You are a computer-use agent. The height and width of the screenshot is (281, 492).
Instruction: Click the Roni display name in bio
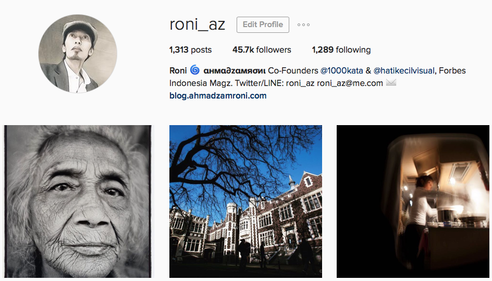(178, 71)
